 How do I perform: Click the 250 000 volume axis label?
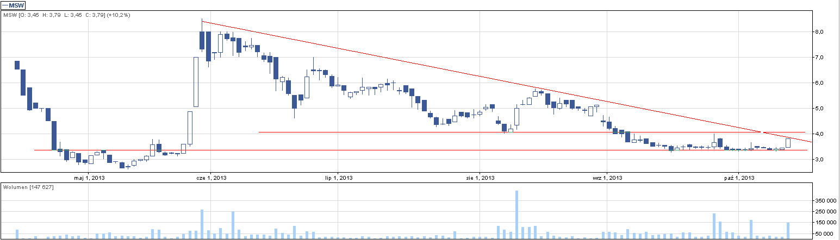[x=825, y=212]
